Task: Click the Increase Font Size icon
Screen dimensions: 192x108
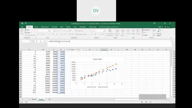Action: pos(56,31)
